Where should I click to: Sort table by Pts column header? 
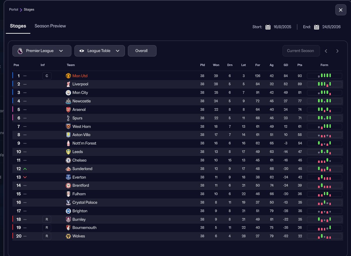point(300,65)
